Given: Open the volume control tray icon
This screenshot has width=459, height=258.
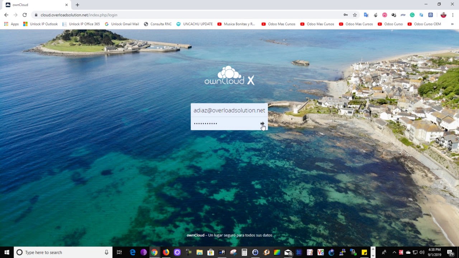Looking at the screenshot, I should (x=422, y=252).
